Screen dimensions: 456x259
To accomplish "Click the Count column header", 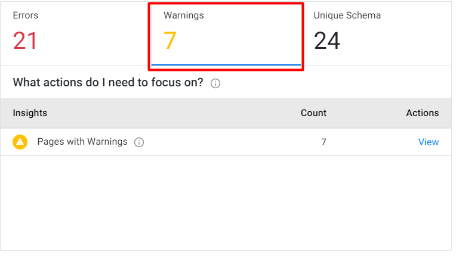I will point(313,113).
